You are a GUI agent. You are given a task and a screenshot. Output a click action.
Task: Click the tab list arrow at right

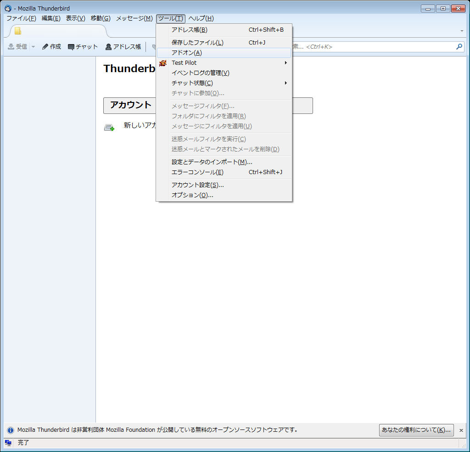point(462,31)
